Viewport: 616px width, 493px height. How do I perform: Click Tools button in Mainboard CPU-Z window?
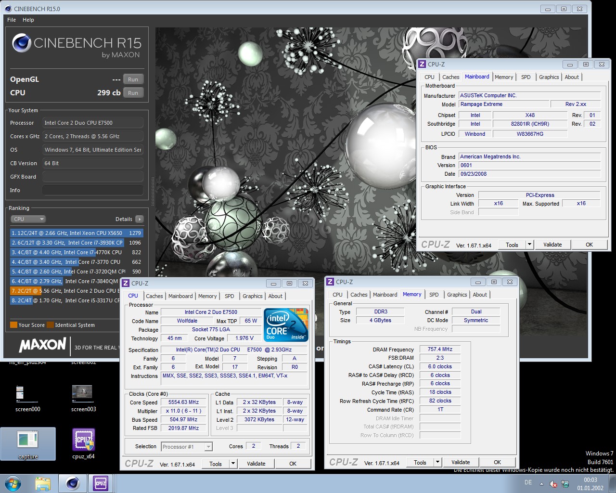[512, 245]
